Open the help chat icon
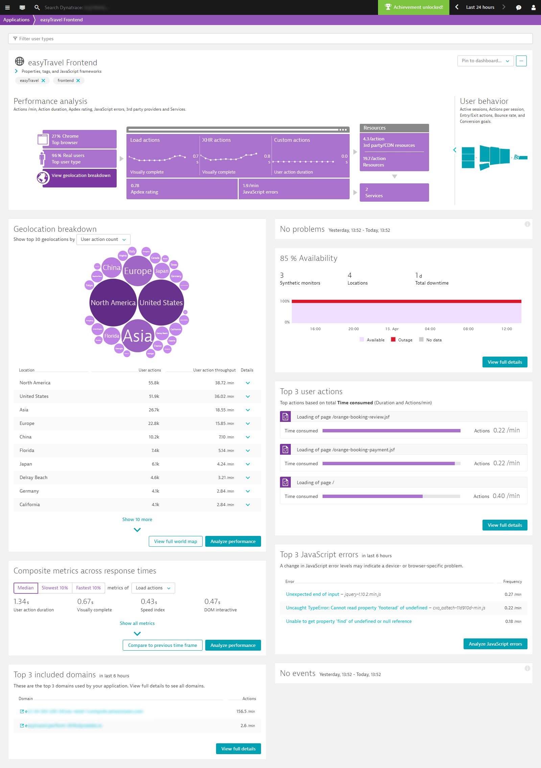The width and height of the screenshot is (541, 768). click(519, 7)
